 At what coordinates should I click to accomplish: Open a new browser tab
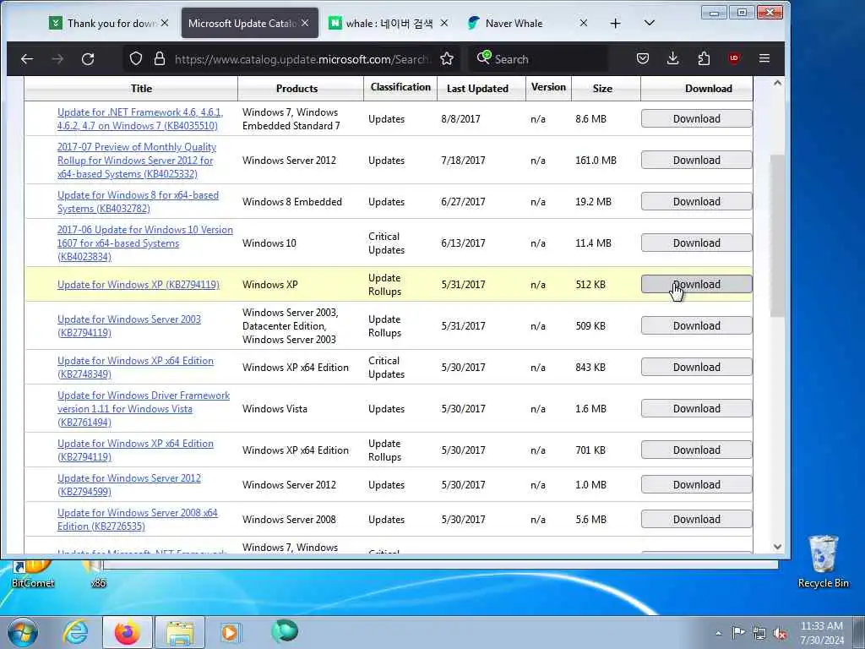tap(615, 23)
